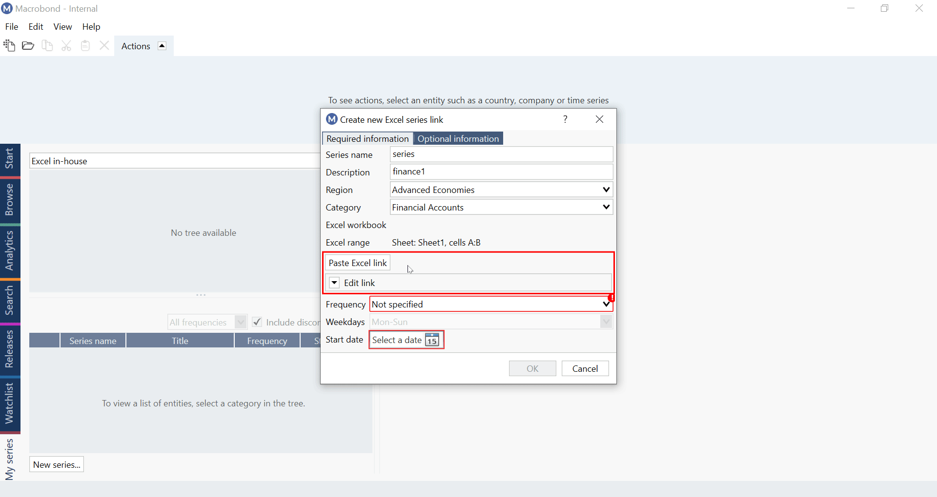This screenshot has width=937, height=497.
Task: Open the My series side tab
Action: [10, 459]
